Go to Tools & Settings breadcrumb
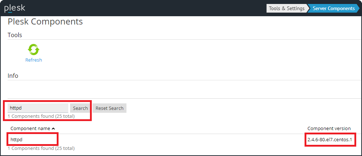 (287, 8)
